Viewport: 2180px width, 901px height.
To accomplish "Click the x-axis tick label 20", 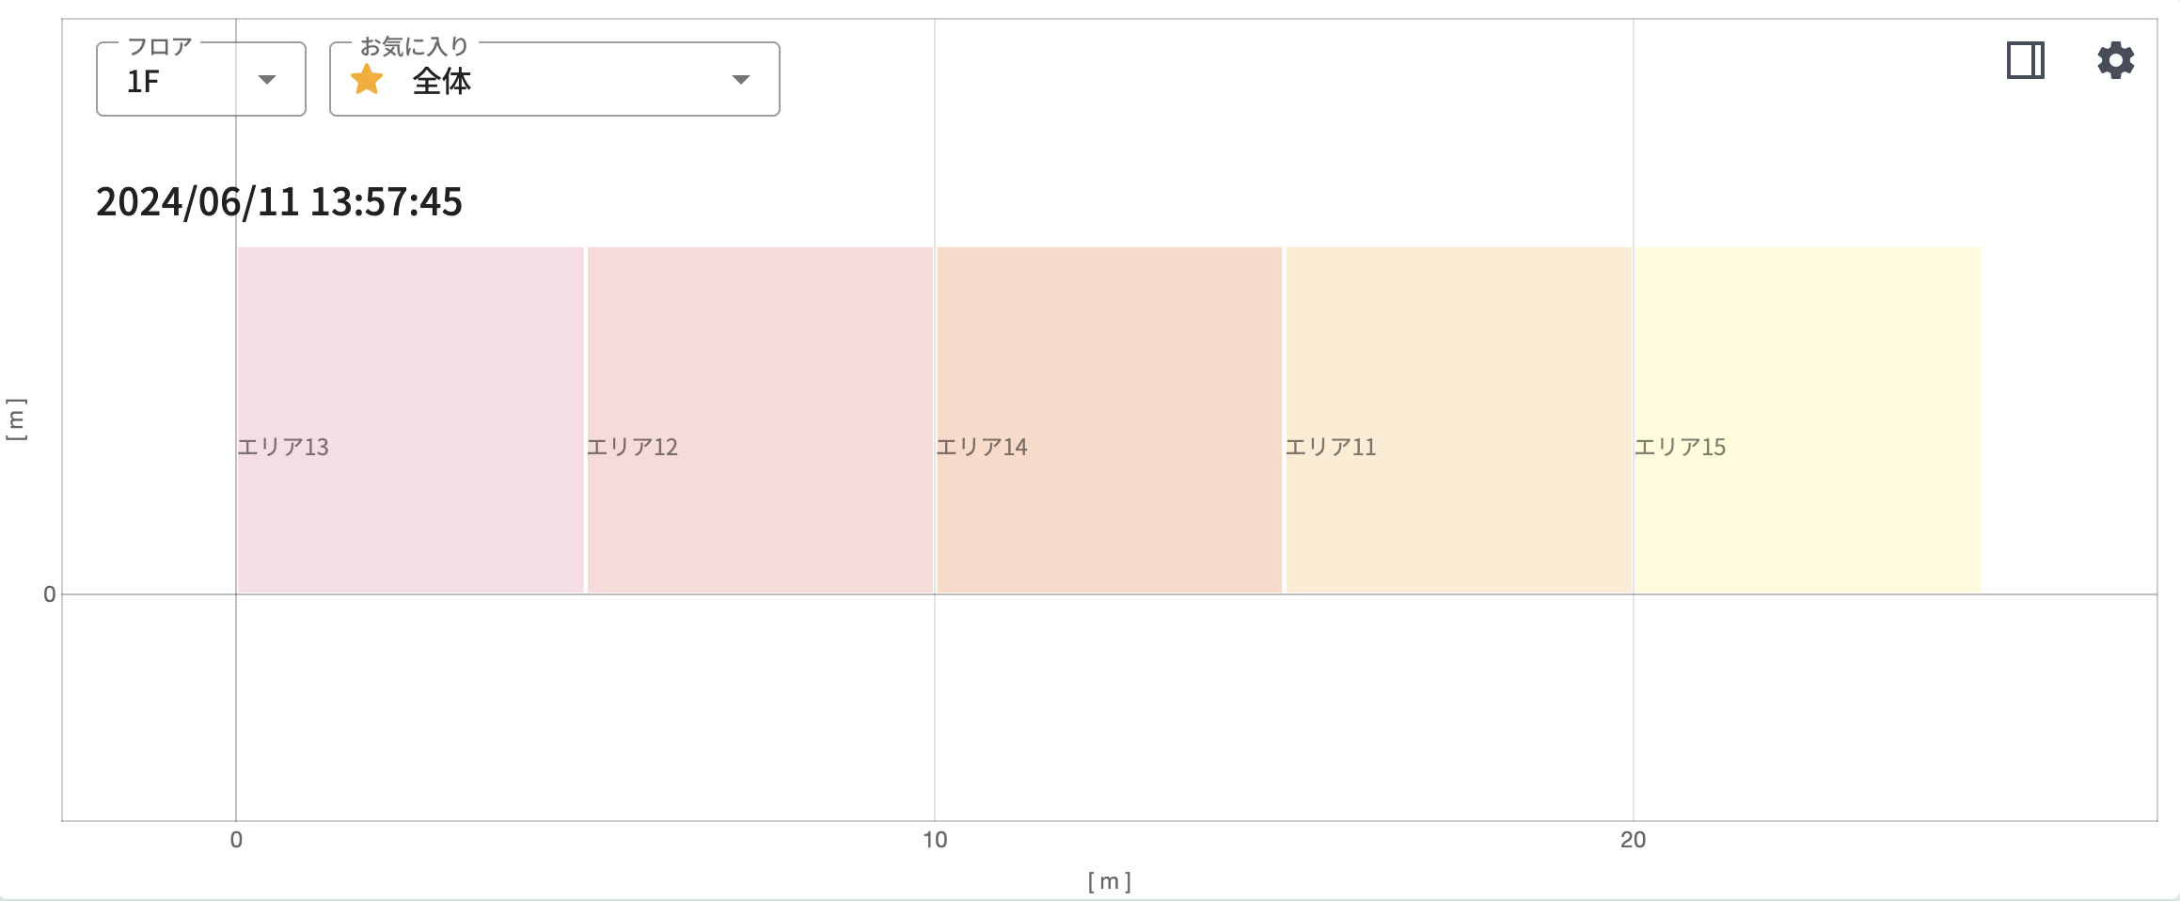I will 1633,840.
